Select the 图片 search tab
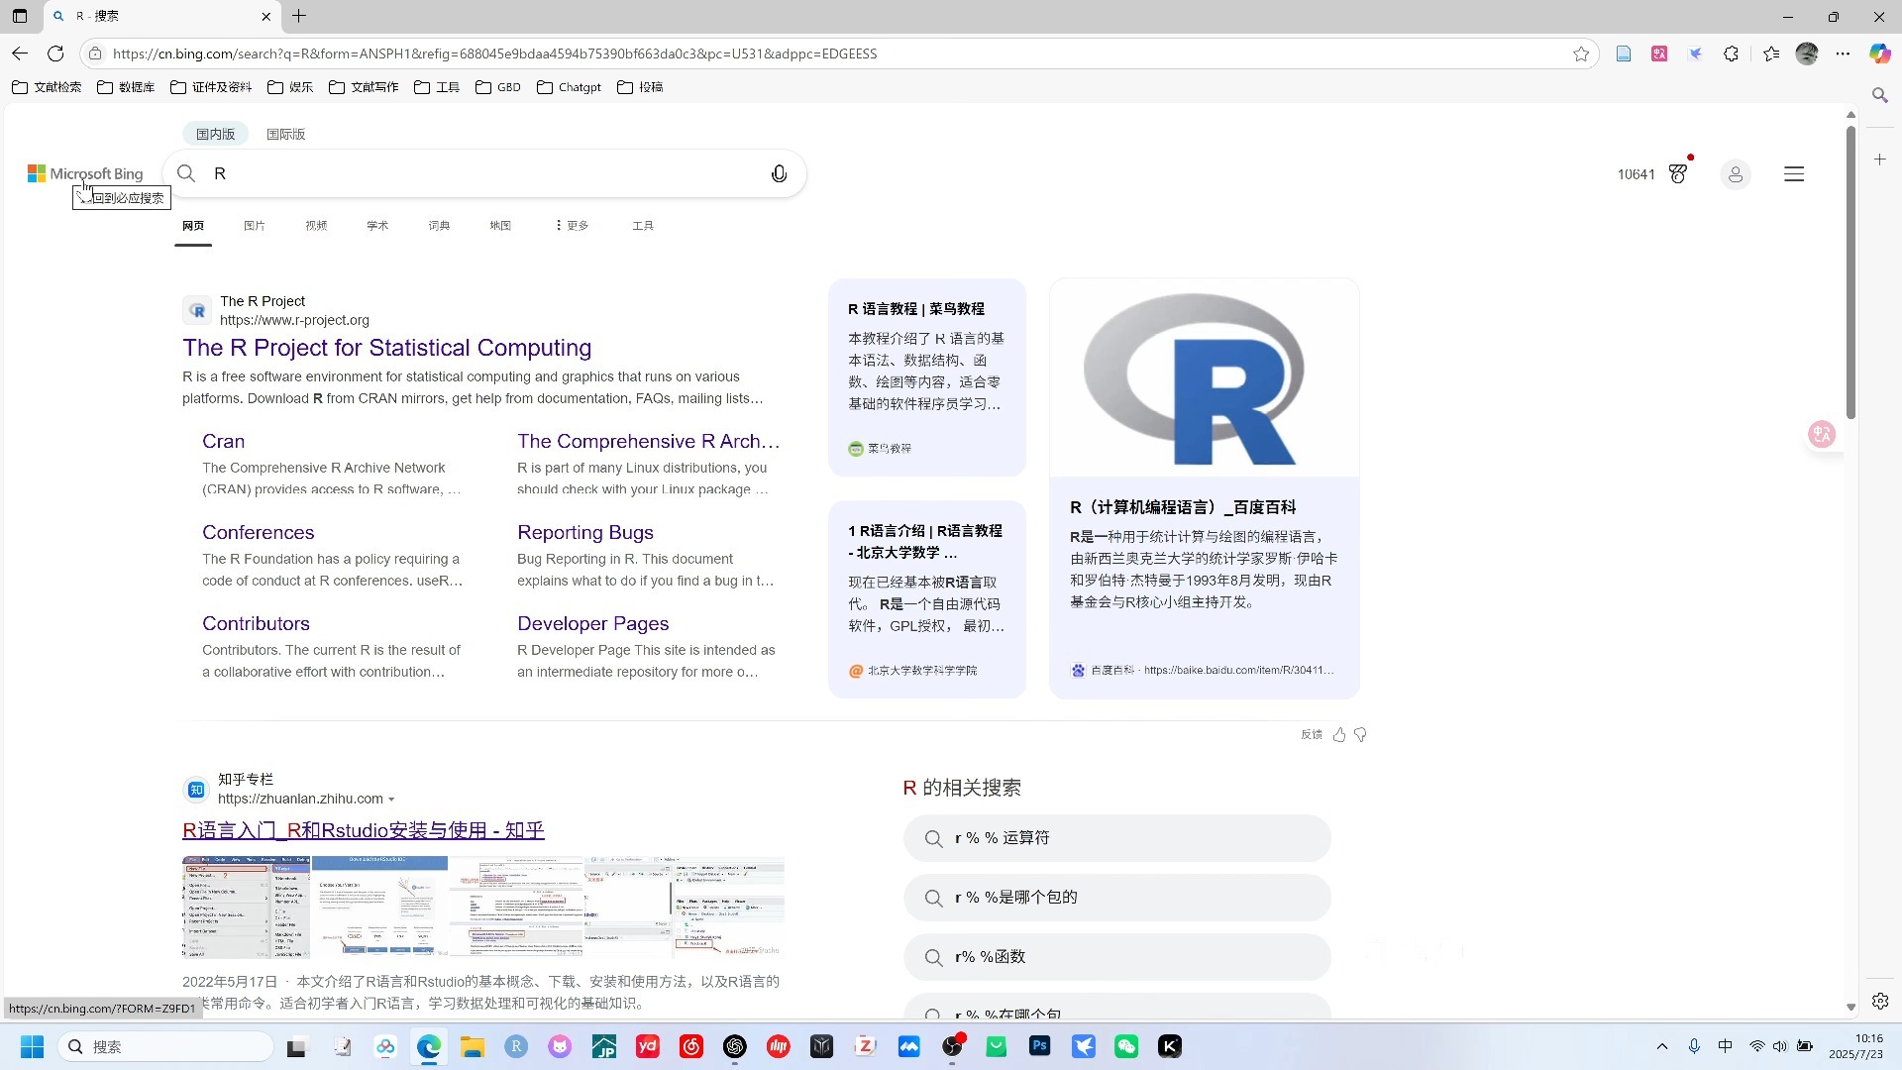The height and width of the screenshot is (1070, 1902). tap(255, 226)
